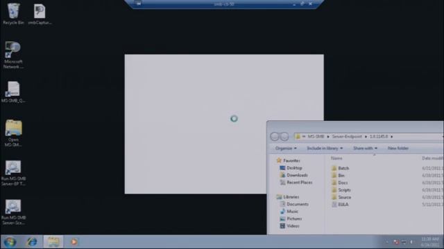Image resolution: width=444 pixels, height=249 pixels.
Task: Click the taskbar clock
Action: pyautogui.click(x=430, y=242)
